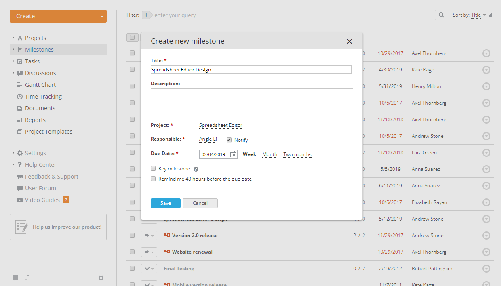501x286 pixels.
Task: Open Help Center from the sidebar
Action: click(41, 164)
